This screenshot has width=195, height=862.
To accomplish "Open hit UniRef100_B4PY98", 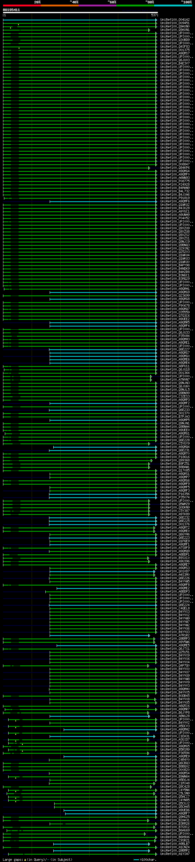I will (x=175, y=265).
